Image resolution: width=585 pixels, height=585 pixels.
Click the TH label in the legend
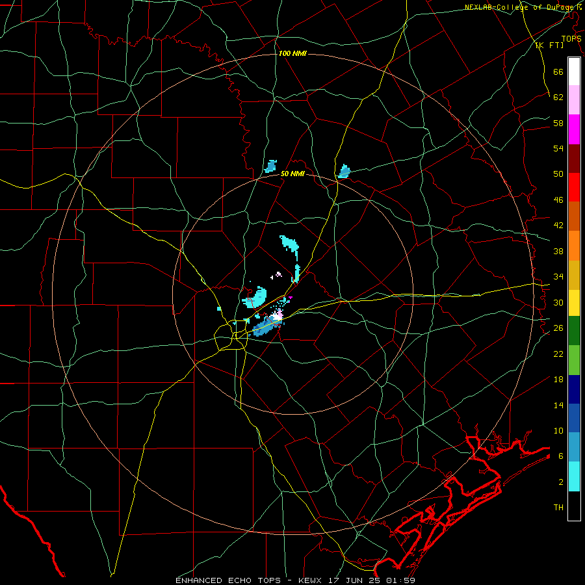click(558, 507)
